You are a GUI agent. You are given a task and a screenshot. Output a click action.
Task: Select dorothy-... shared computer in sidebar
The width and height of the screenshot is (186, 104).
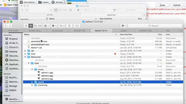(12, 99)
